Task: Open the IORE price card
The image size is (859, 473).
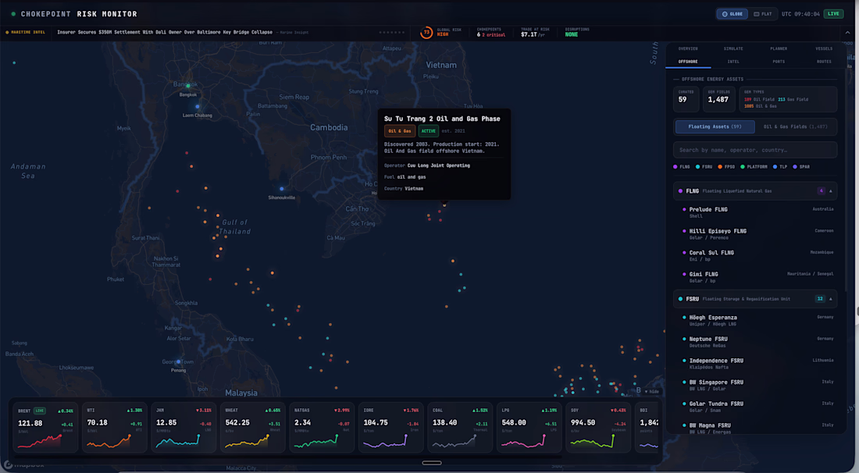Action: point(390,428)
